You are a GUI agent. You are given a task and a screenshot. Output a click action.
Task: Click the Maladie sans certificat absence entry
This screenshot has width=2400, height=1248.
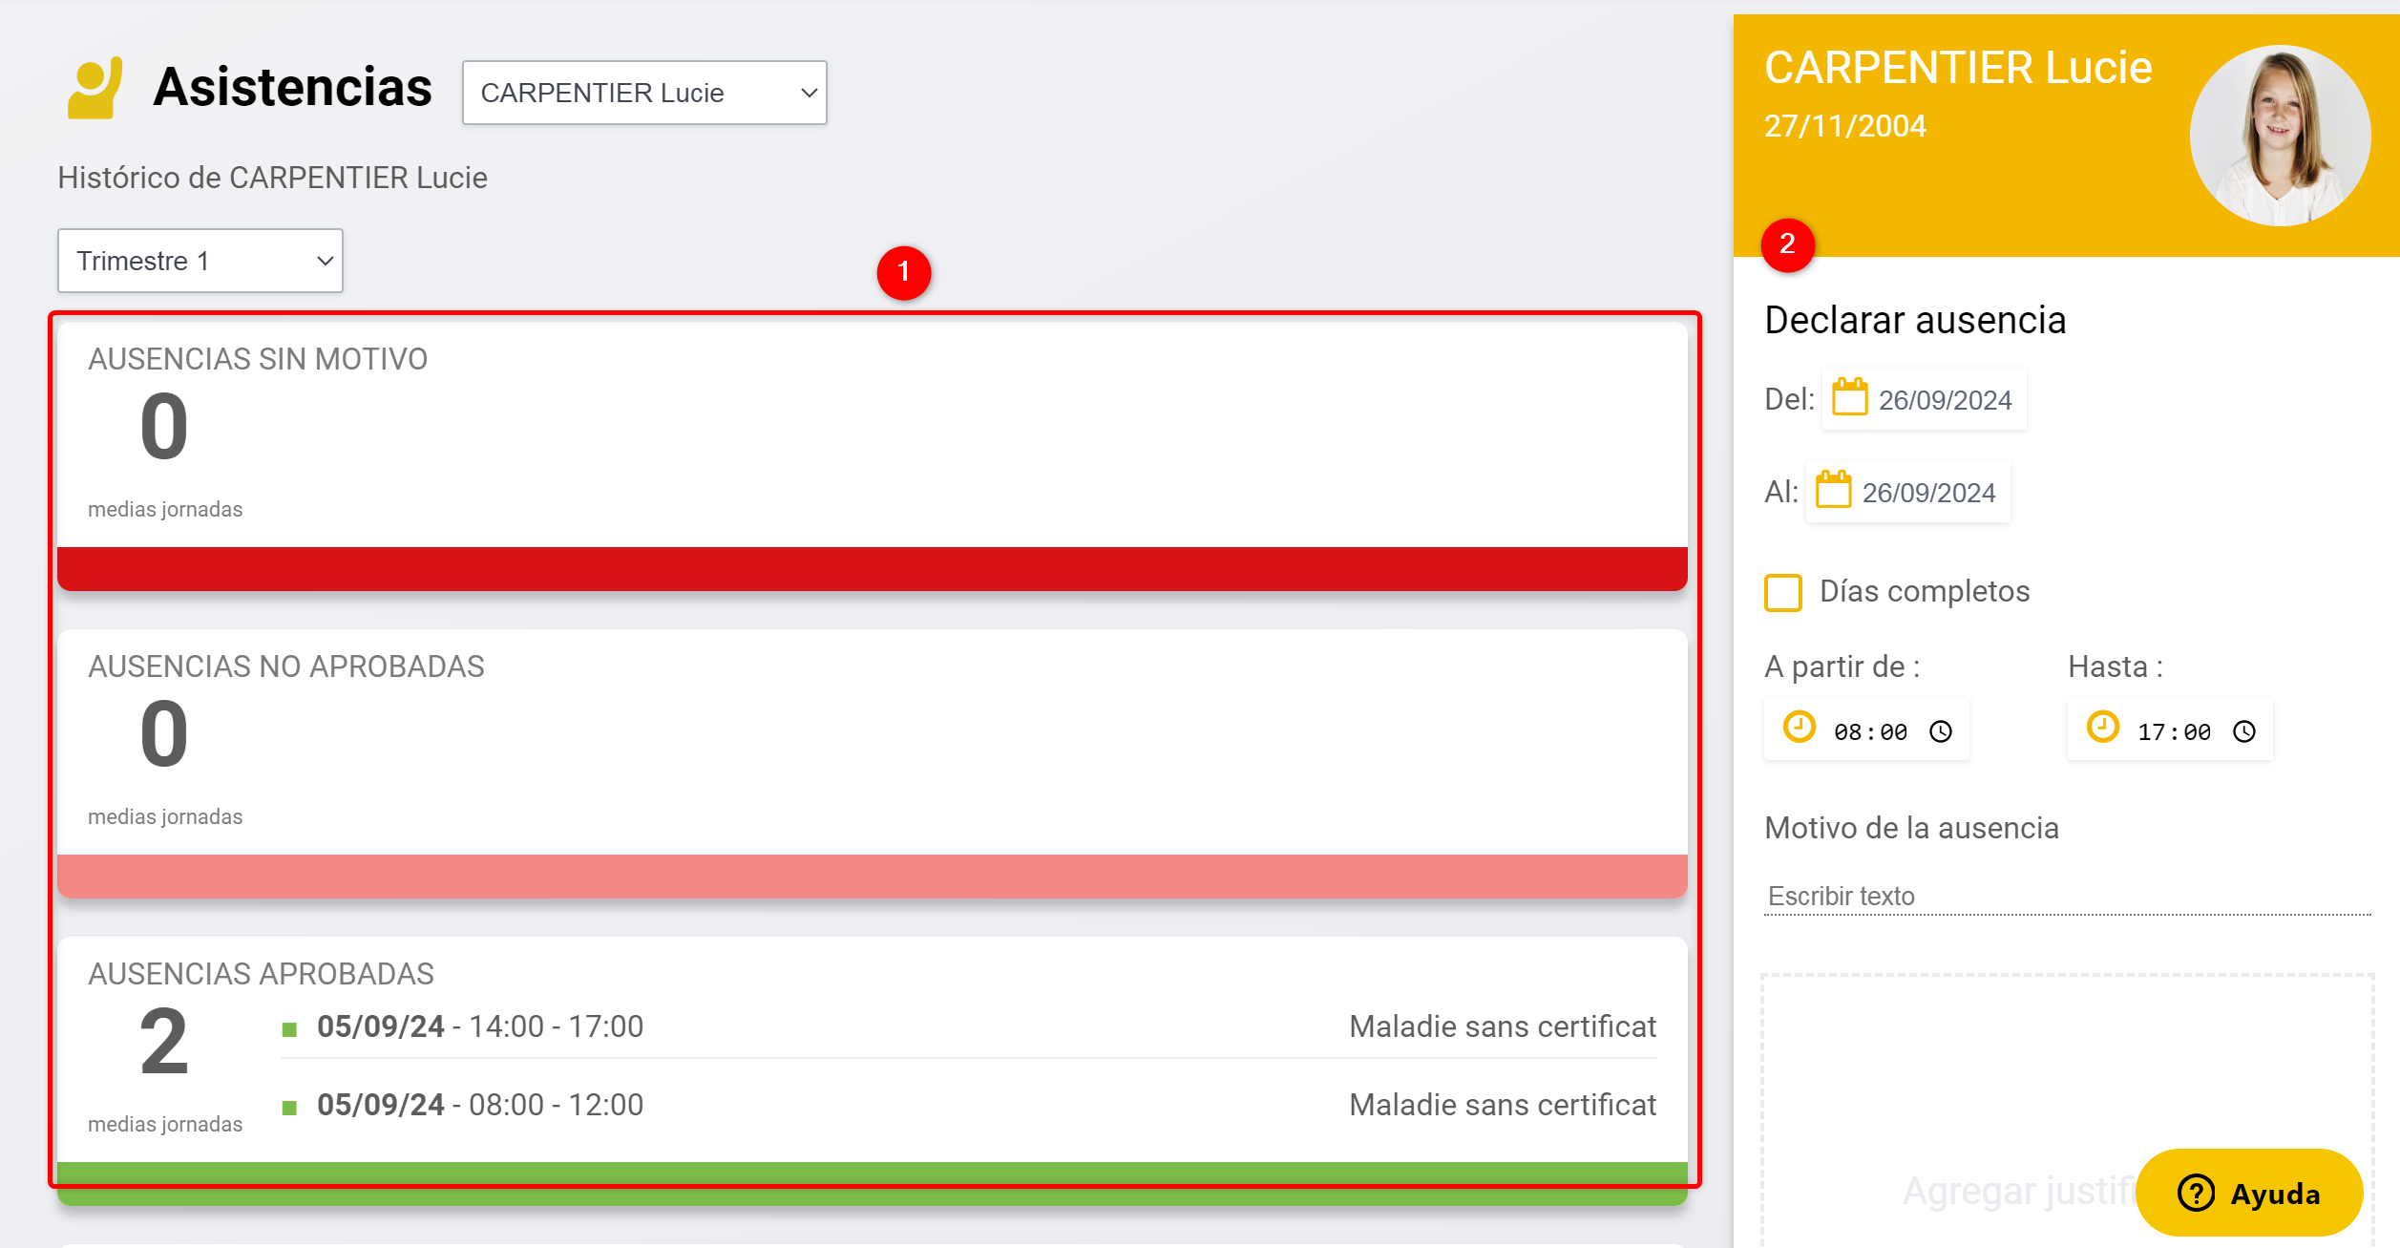tap(1502, 1026)
